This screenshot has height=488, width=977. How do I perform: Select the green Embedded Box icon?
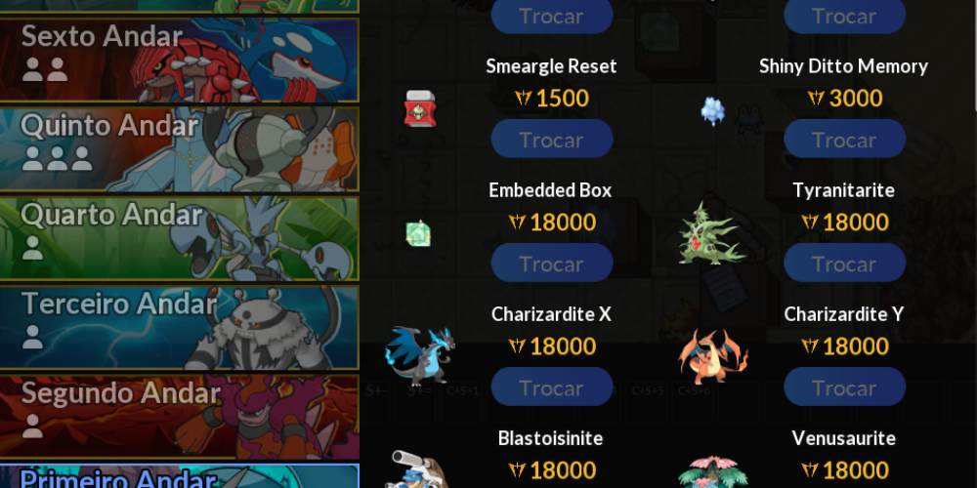click(418, 233)
